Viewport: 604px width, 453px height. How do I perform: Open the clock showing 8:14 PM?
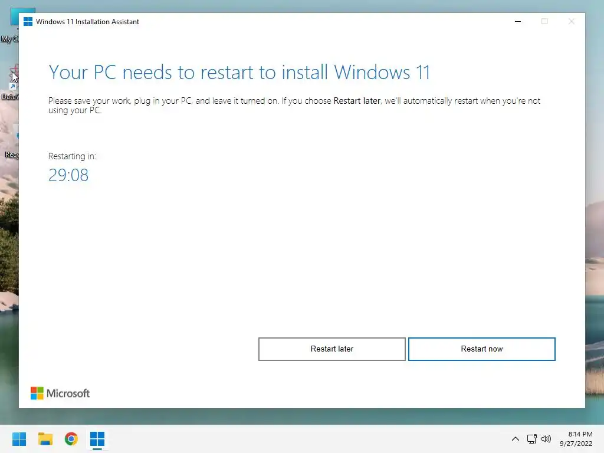click(580, 434)
